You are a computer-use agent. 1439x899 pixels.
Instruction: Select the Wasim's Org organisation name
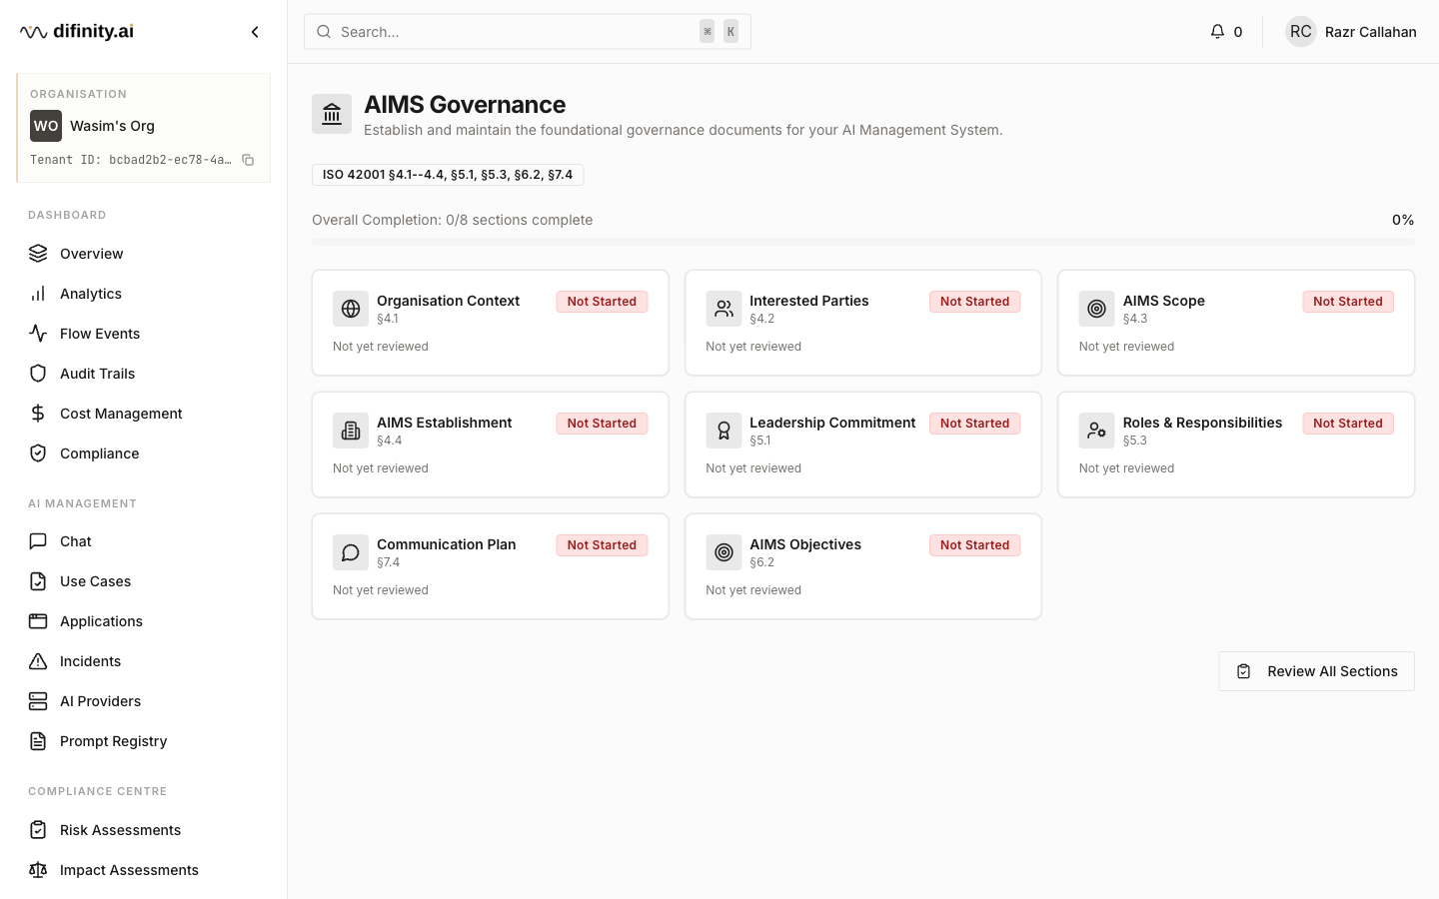pyautogui.click(x=112, y=126)
